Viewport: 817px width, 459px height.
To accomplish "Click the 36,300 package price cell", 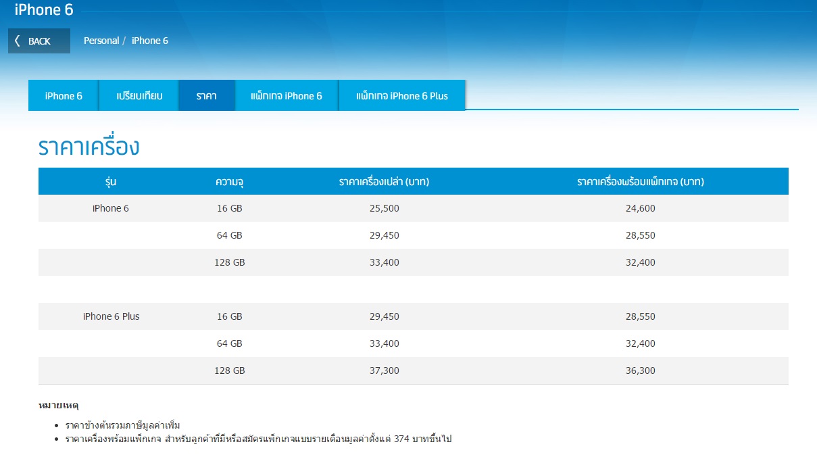I will (641, 370).
